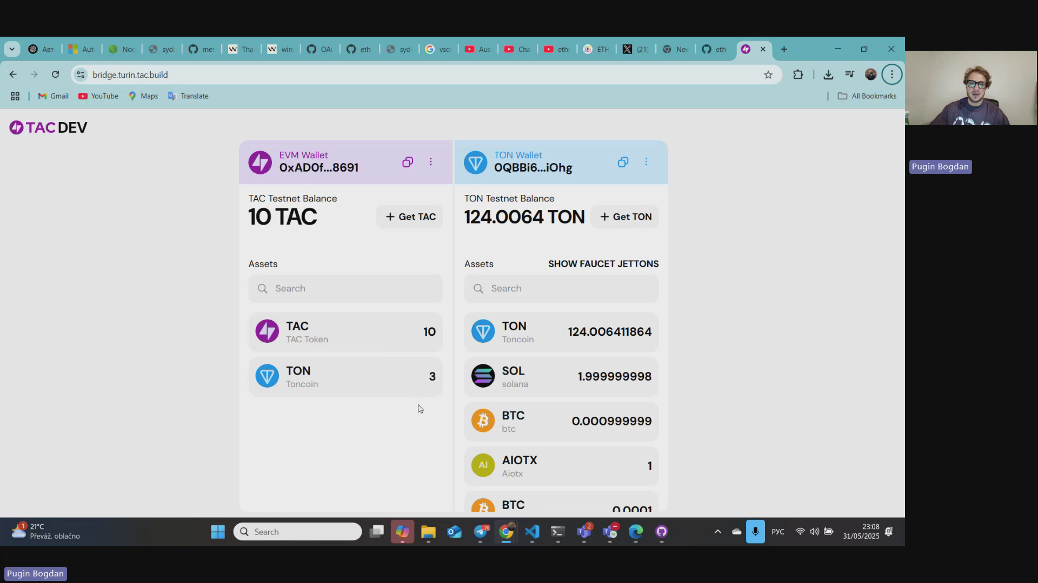The height and width of the screenshot is (583, 1038).
Task: Show faucet jettons
Action: coord(603,264)
